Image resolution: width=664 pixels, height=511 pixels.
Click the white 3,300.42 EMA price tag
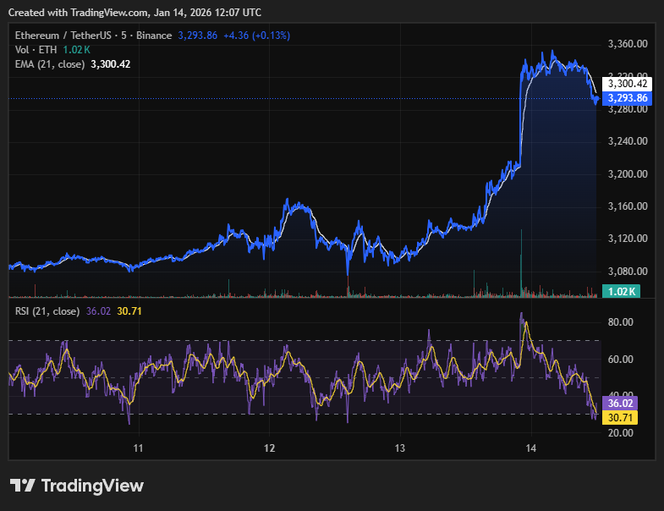click(x=626, y=83)
